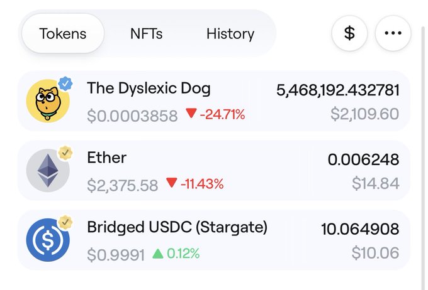Select The Dyslexic Dog token name
428x290 pixels.
(x=149, y=89)
